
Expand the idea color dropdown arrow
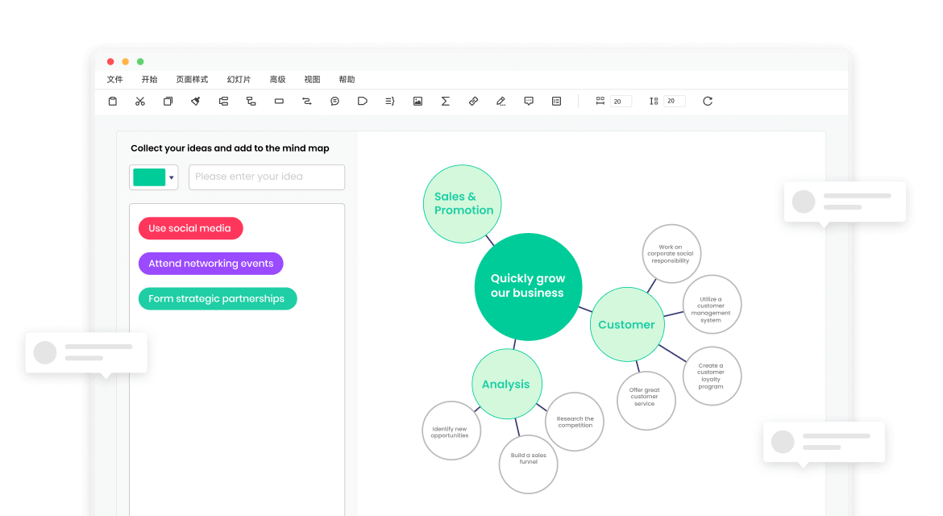click(x=172, y=177)
